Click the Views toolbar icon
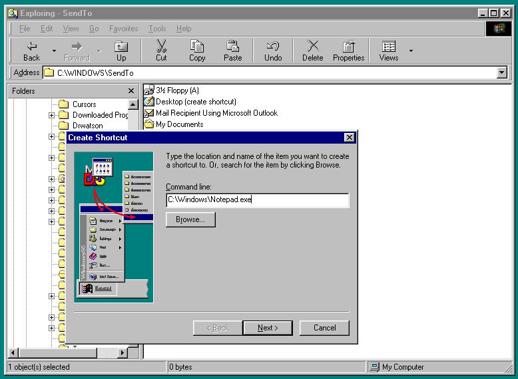This screenshot has height=379, width=518. 389,51
